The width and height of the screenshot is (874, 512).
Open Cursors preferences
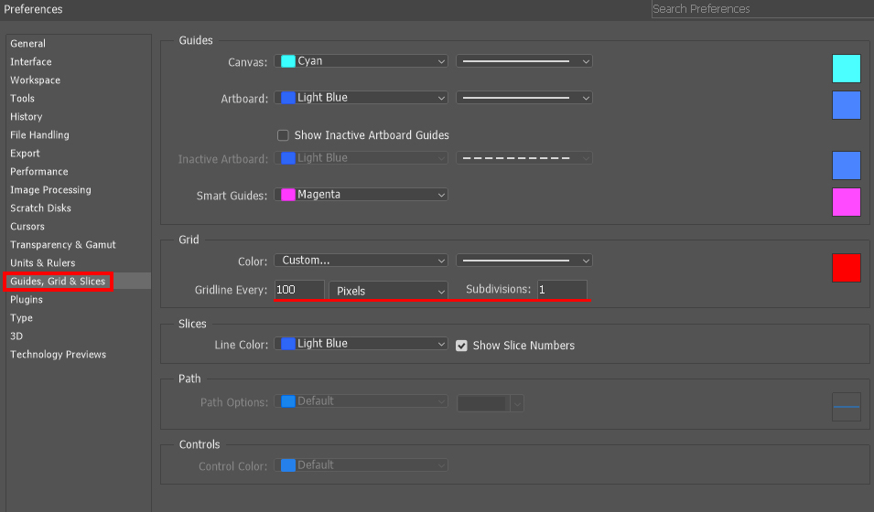(x=27, y=227)
